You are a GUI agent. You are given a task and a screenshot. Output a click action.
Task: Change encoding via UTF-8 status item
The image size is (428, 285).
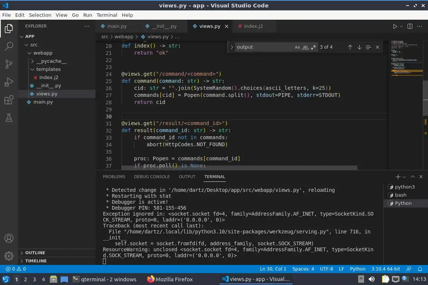point(326,269)
